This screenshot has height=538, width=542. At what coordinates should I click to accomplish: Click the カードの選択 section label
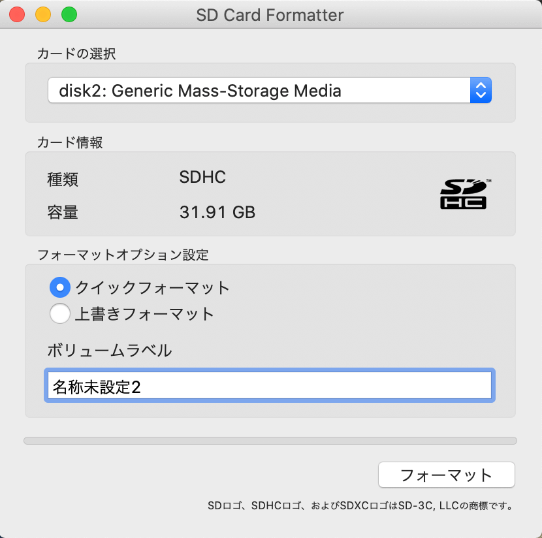76,54
